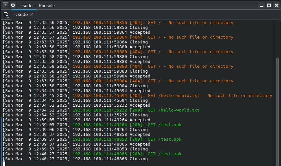This screenshot has width=281, height=166.
Task: Click the 12:40:27 'GET /test.apk' line
Action: tap(92, 154)
